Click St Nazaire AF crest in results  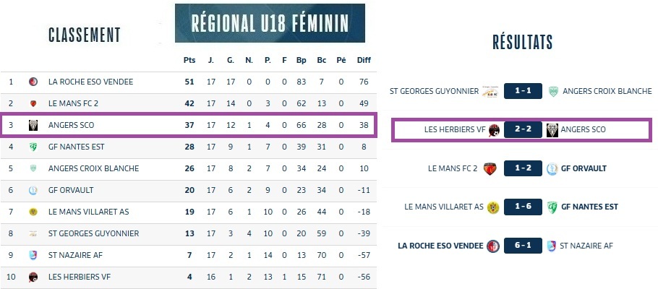pyautogui.click(x=552, y=246)
